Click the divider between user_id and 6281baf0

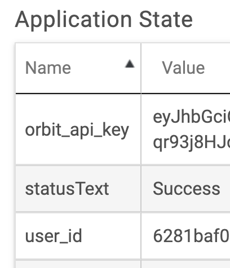141,236
